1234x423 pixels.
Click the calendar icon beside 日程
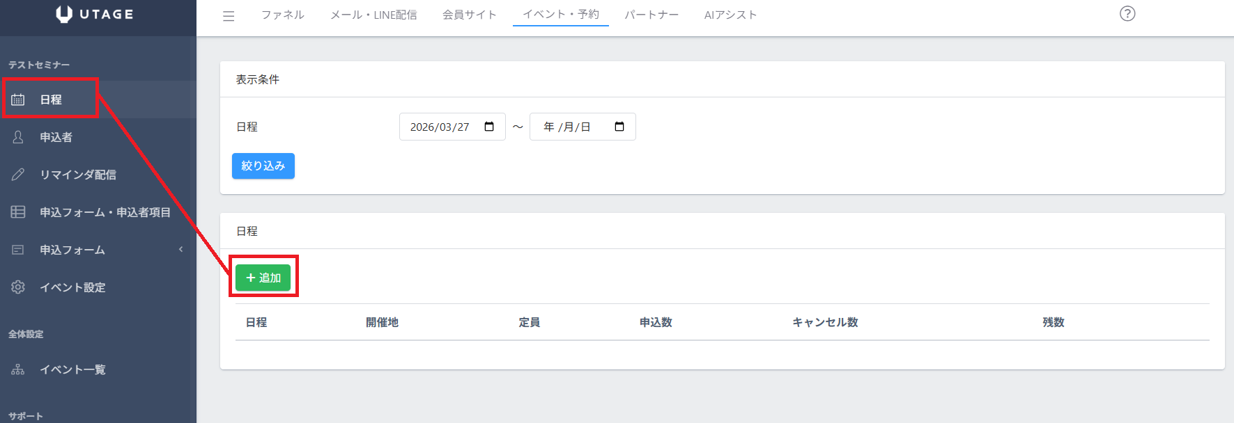coord(18,99)
